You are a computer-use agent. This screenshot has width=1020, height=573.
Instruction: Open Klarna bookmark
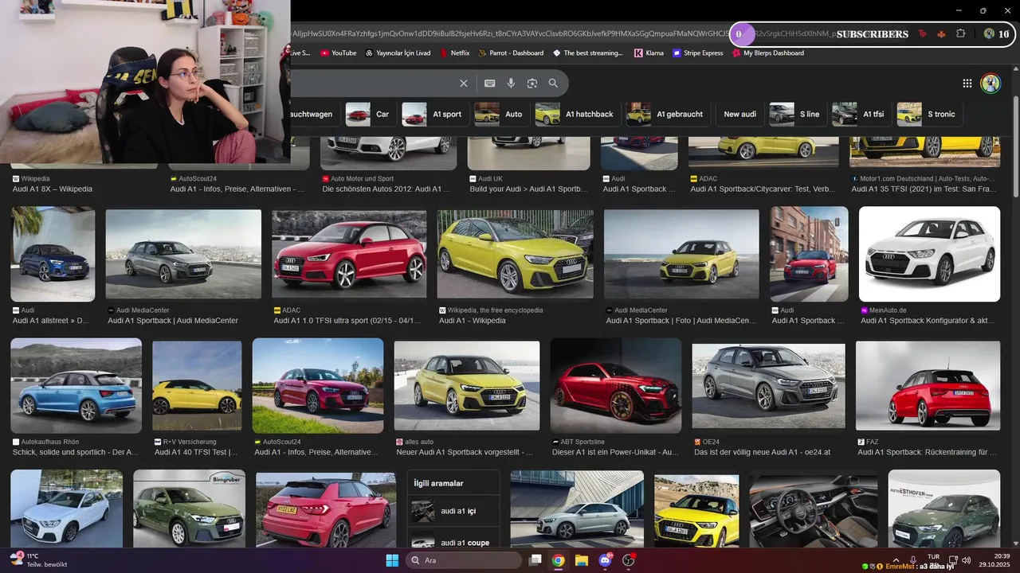649,53
